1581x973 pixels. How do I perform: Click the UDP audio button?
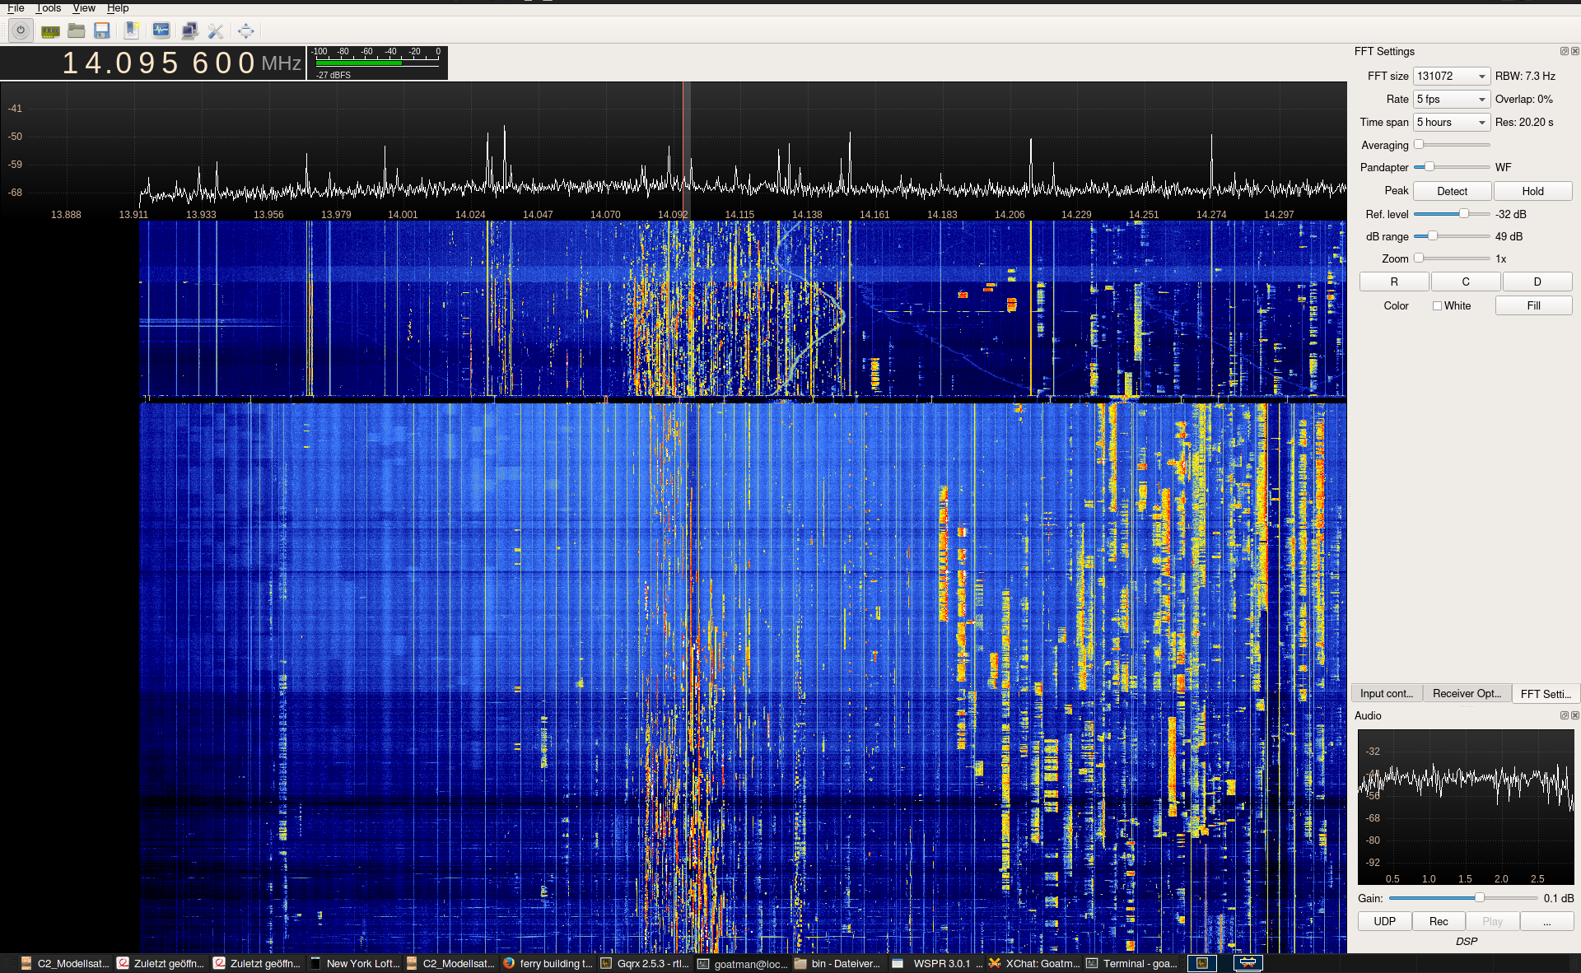(x=1385, y=921)
